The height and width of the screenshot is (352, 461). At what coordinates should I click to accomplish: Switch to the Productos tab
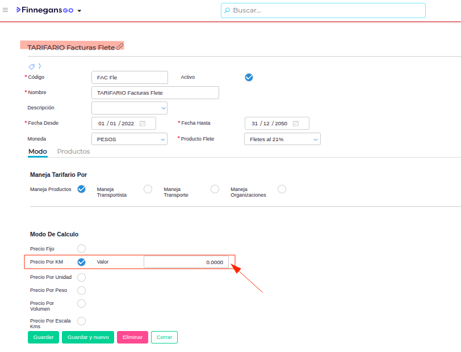click(73, 151)
